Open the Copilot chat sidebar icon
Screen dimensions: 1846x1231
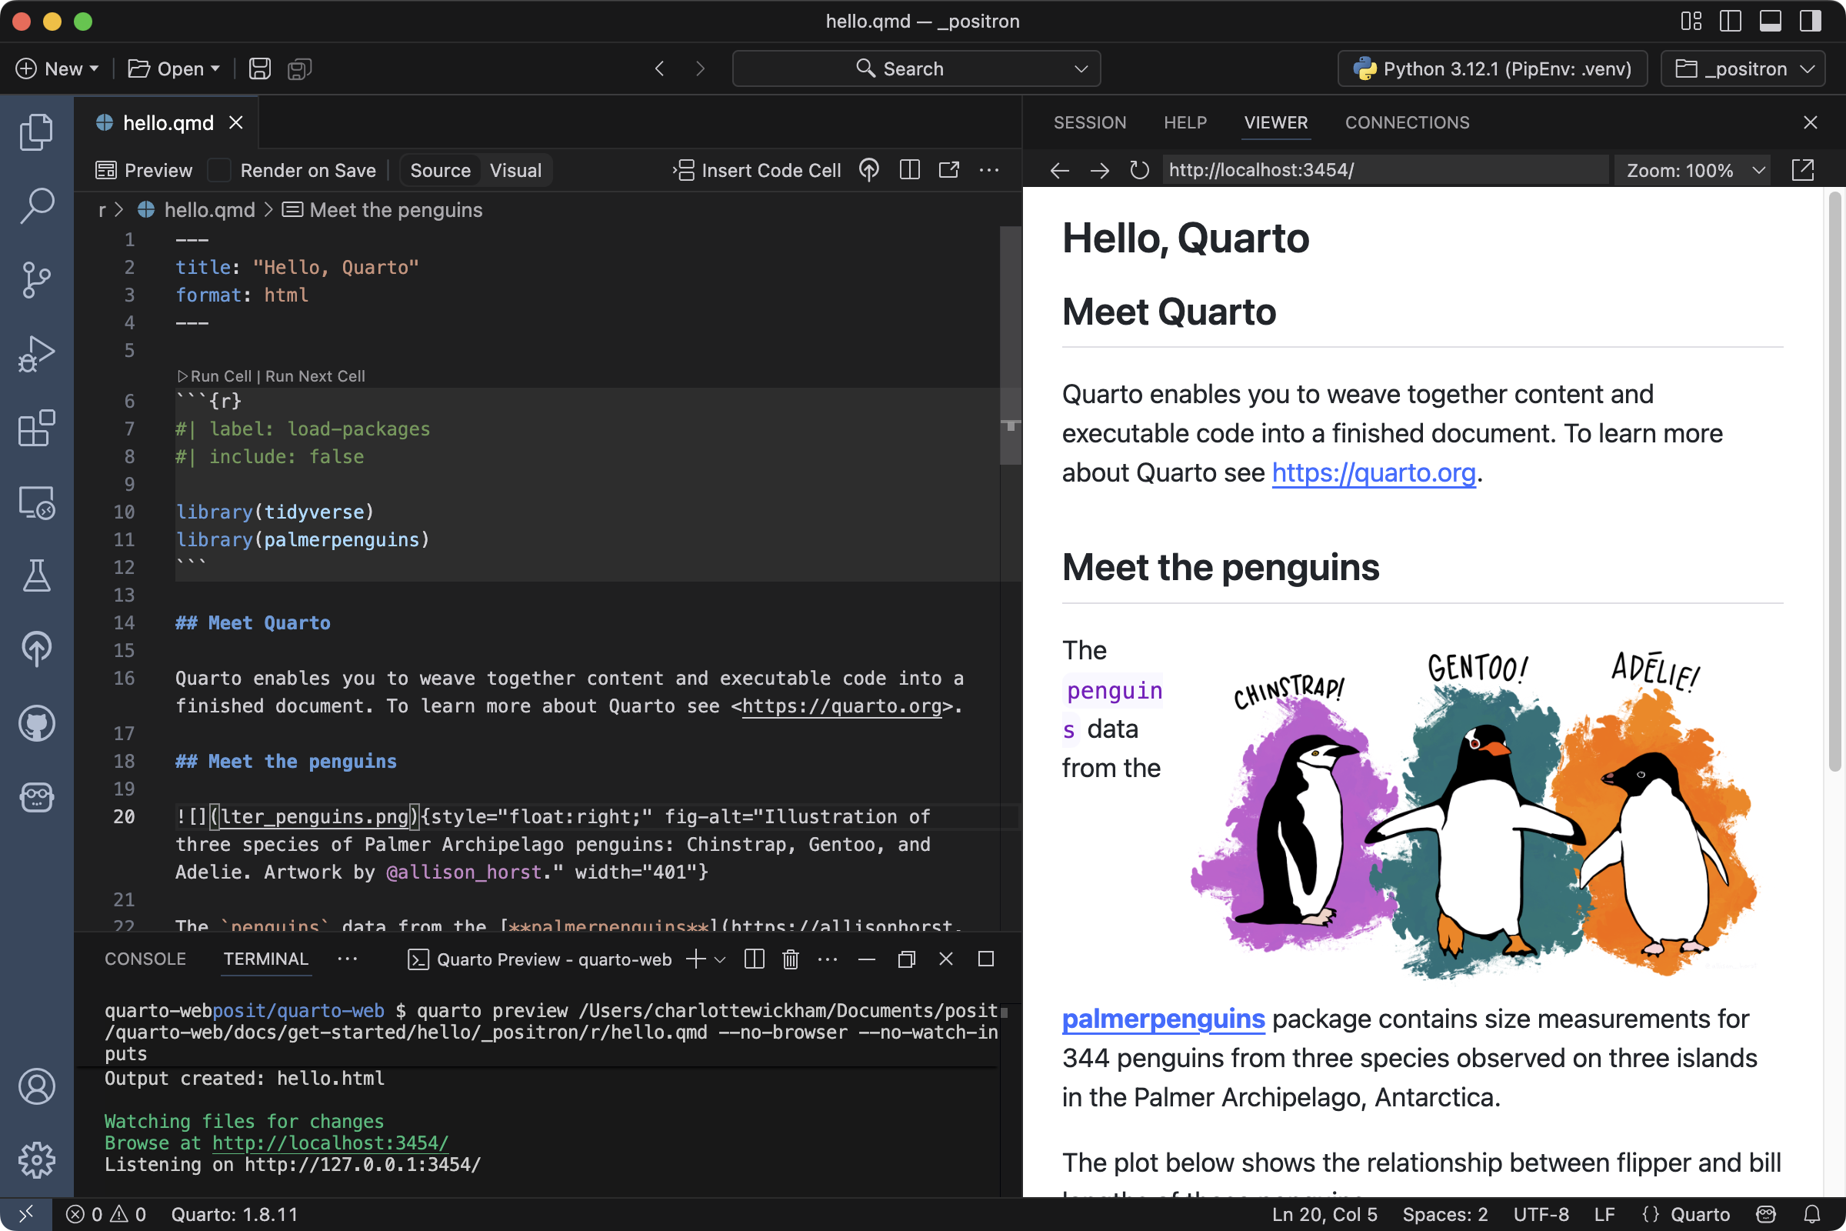pyautogui.click(x=36, y=798)
